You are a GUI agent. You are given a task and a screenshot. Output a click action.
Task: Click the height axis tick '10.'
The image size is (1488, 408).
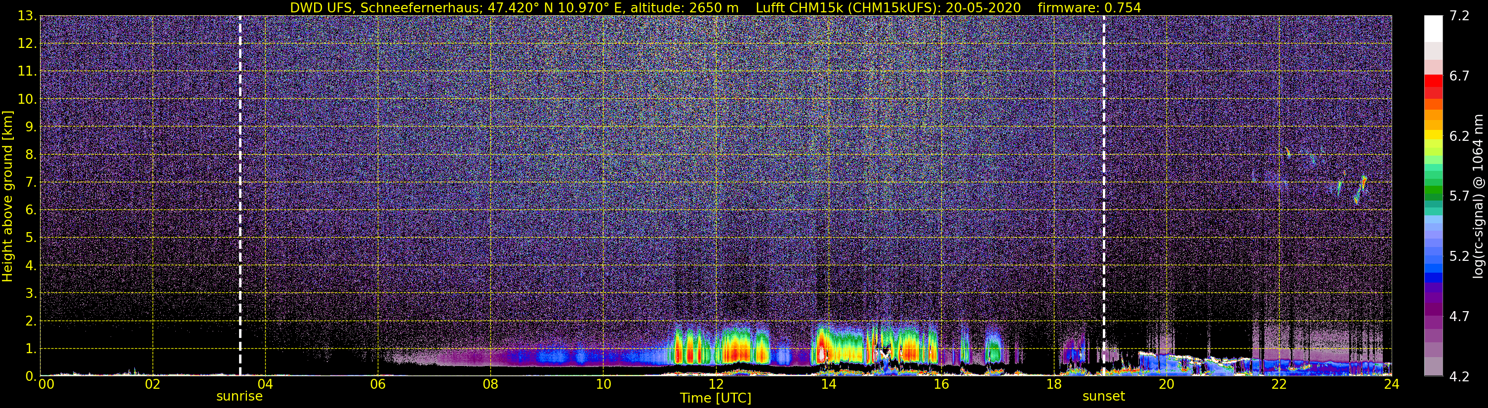pos(27,99)
